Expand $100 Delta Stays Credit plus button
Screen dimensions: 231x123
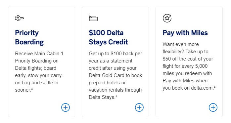click(x=139, y=107)
